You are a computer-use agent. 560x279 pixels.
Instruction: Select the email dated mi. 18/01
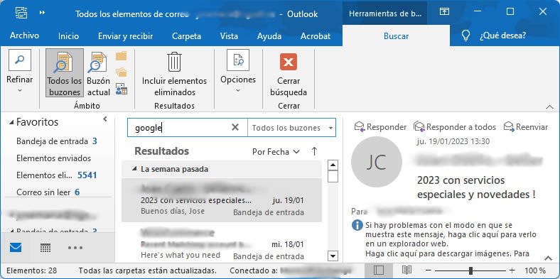pyautogui.click(x=222, y=244)
